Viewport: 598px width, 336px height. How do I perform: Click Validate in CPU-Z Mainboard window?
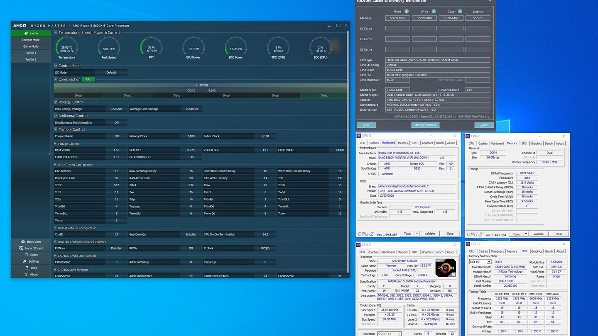tap(430, 234)
